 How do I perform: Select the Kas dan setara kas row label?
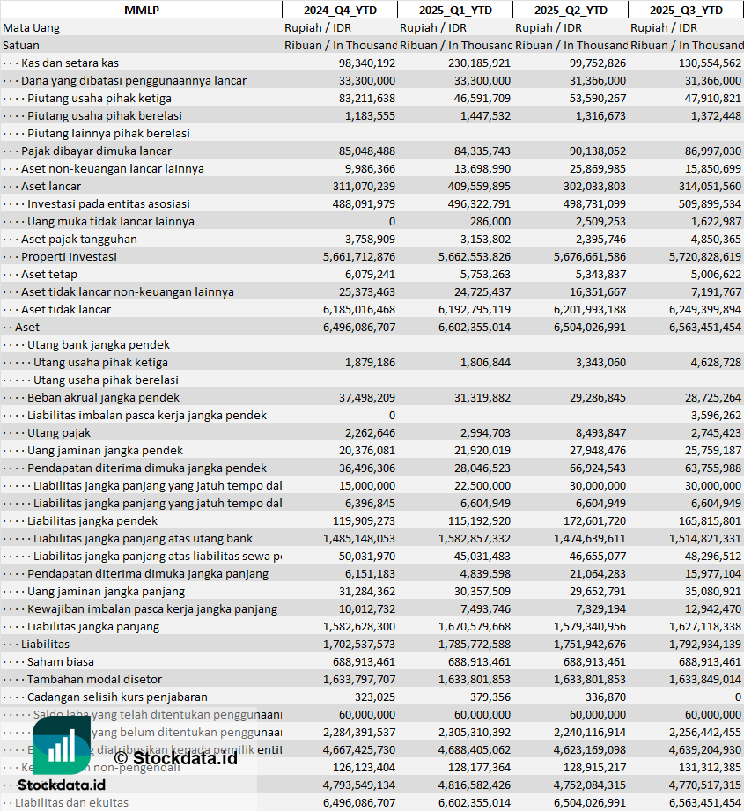point(70,63)
